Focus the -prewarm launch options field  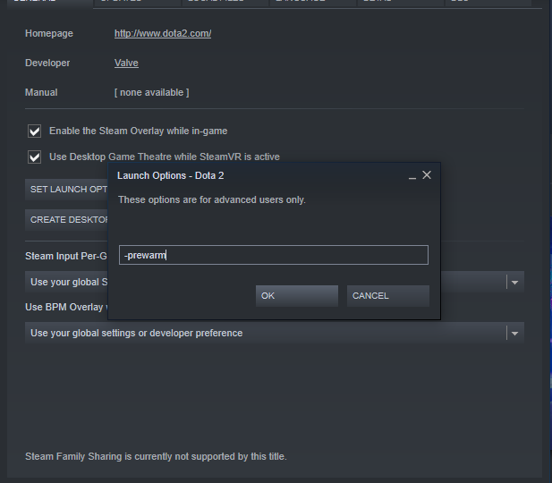273,256
